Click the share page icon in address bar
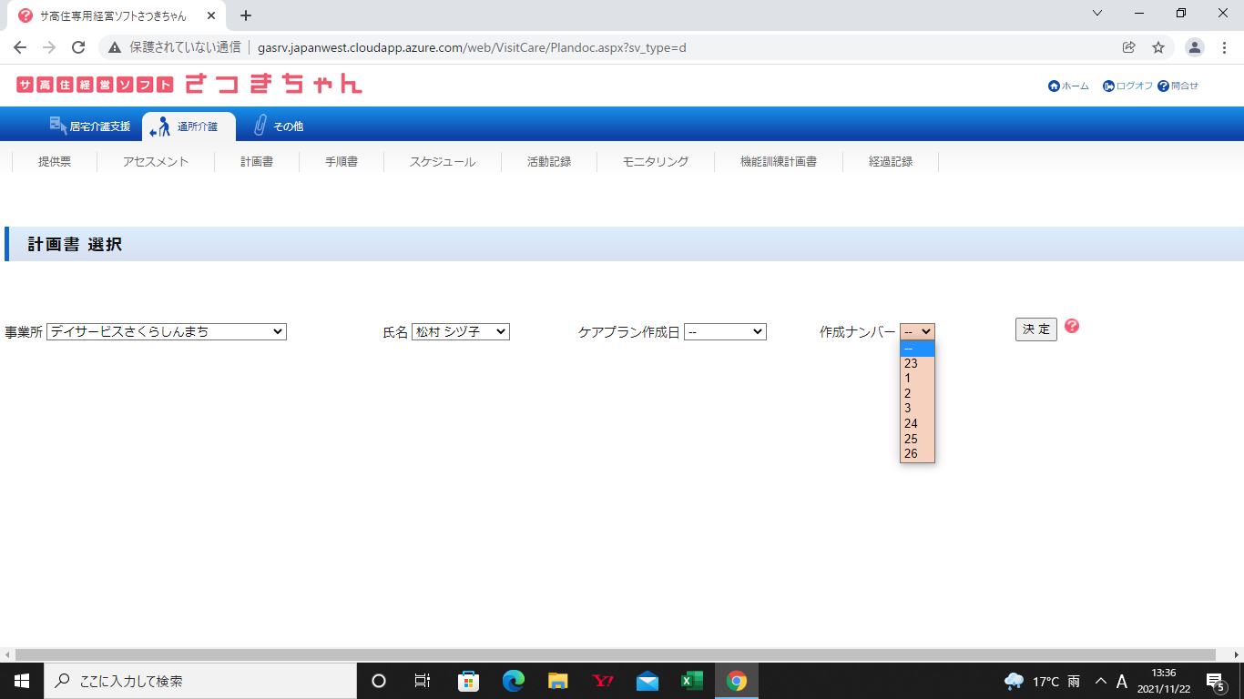Viewport: 1244px width, 699px height. (1129, 47)
